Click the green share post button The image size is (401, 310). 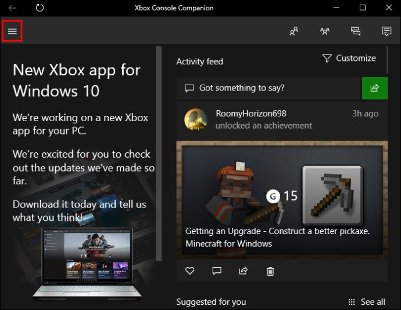pyautogui.click(x=375, y=88)
